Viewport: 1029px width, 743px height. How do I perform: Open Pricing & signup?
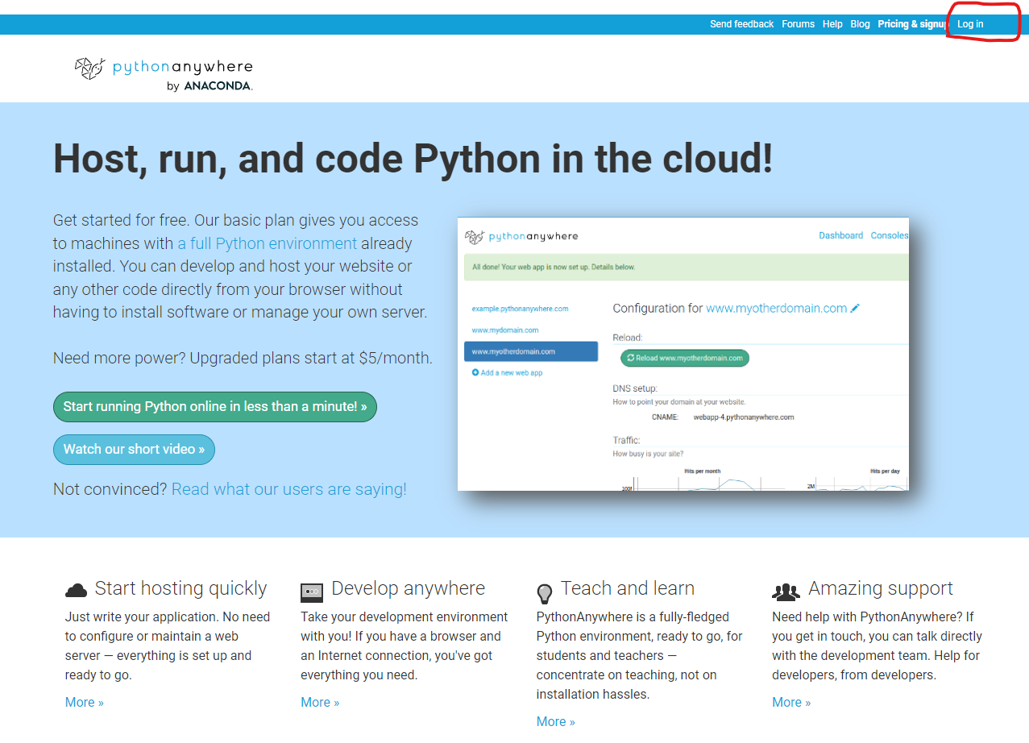pyautogui.click(x=913, y=24)
